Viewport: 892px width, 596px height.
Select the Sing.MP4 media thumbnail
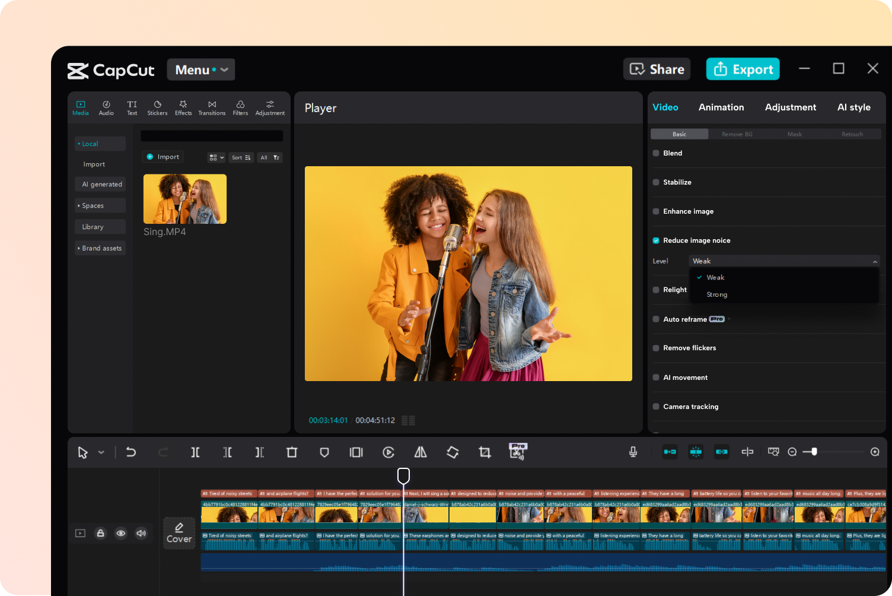184,199
